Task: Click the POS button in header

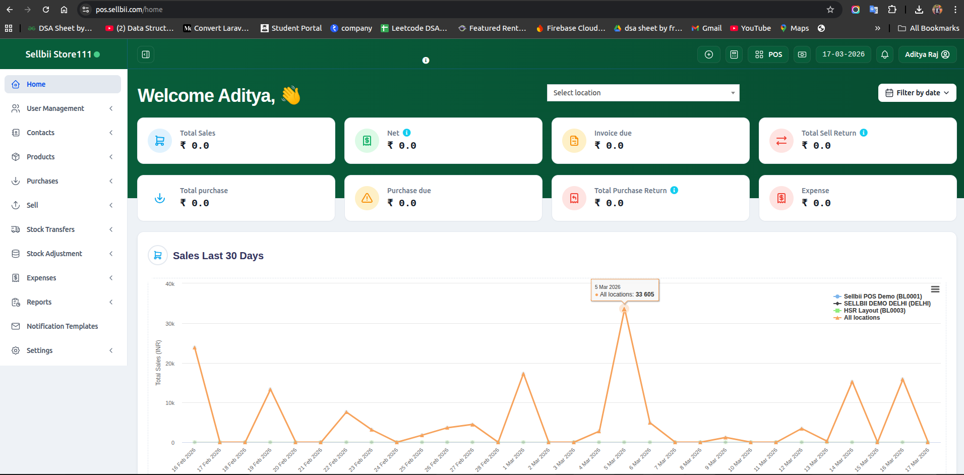Action: [x=769, y=54]
